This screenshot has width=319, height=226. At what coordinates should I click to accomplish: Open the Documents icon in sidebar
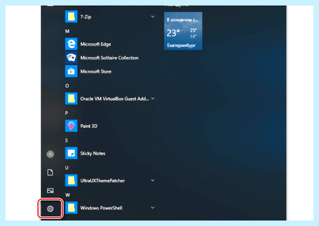tap(50, 172)
